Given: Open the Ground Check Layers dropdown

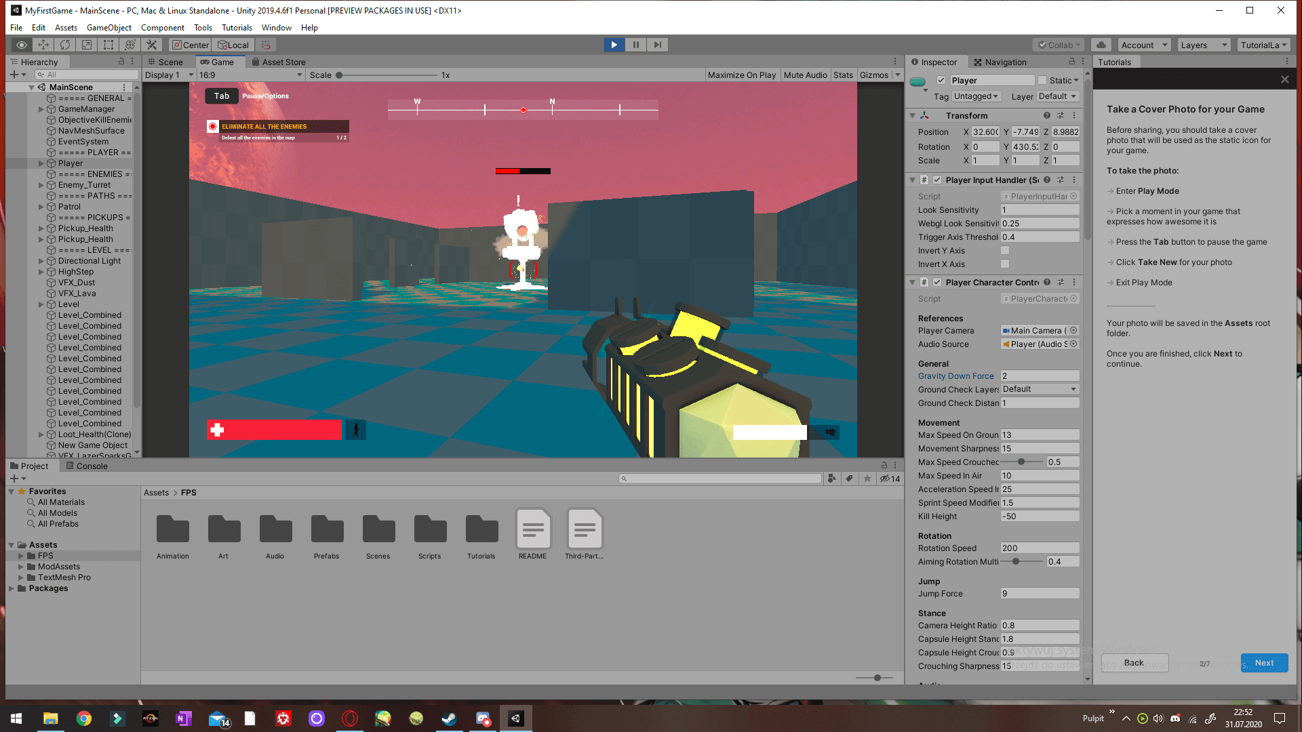Looking at the screenshot, I should point(1040,389).
